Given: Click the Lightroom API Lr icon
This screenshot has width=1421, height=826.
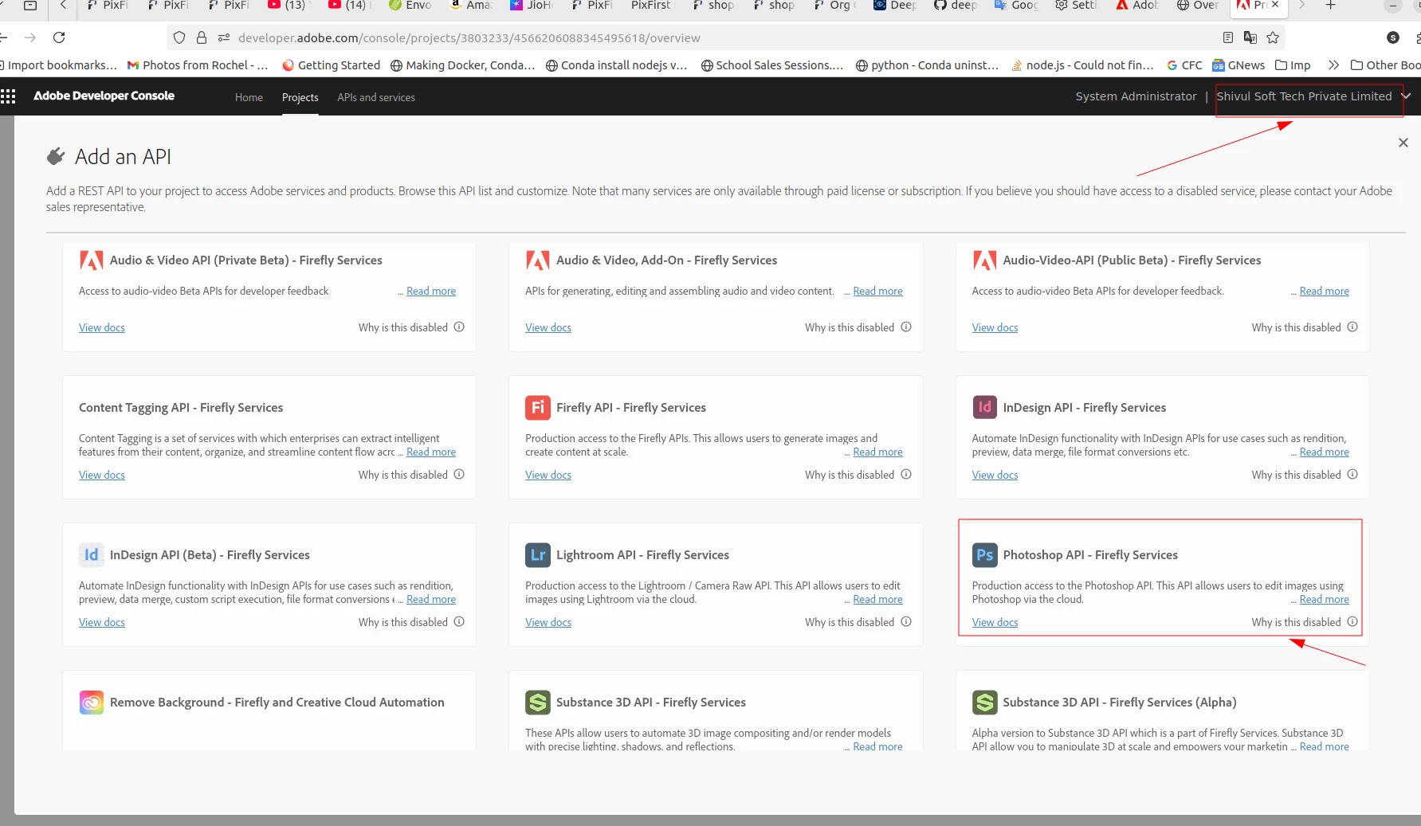Looking at the screenshot, I should [x=538, y=554].
